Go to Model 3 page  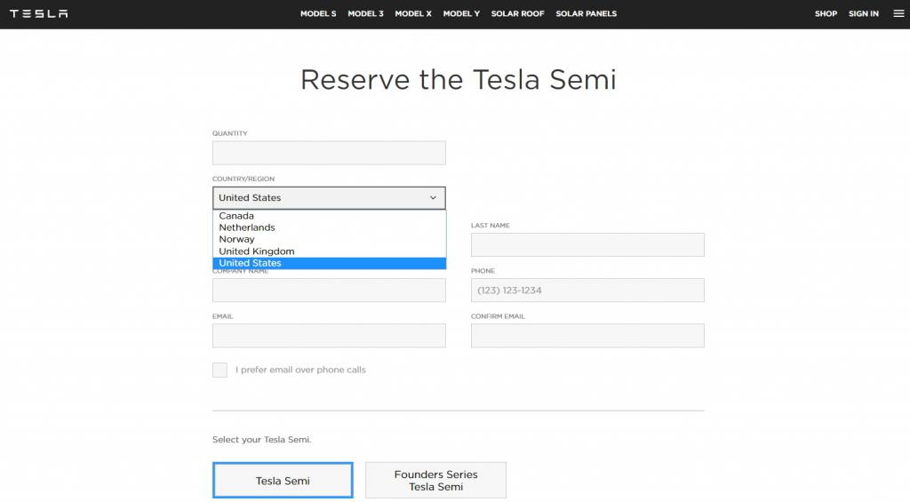point(365,14)
